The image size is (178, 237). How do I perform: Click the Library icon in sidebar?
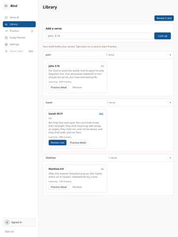[6, 24]
